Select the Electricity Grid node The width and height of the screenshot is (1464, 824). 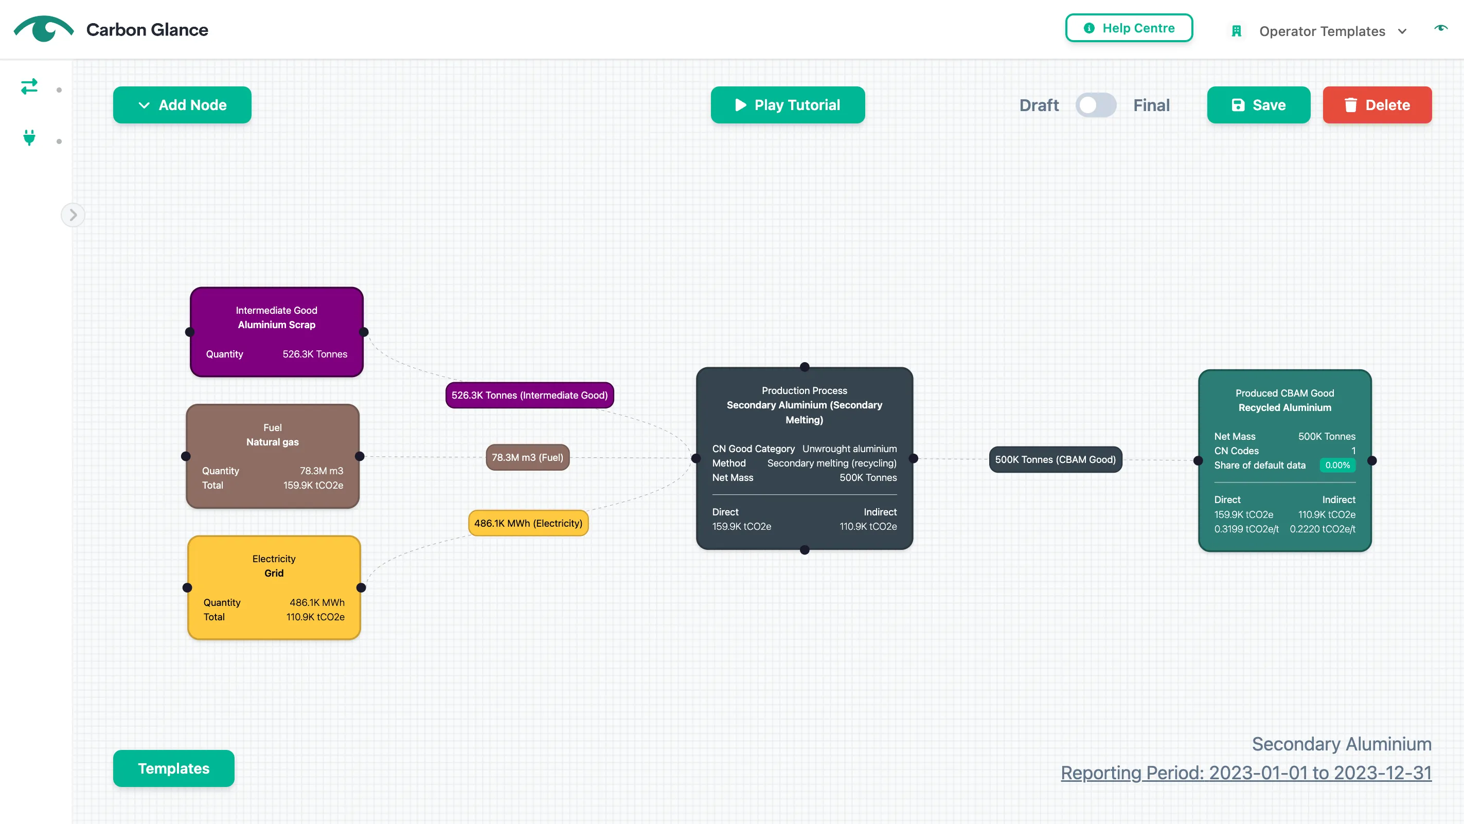pyautogui.click(x=274, y=587)
